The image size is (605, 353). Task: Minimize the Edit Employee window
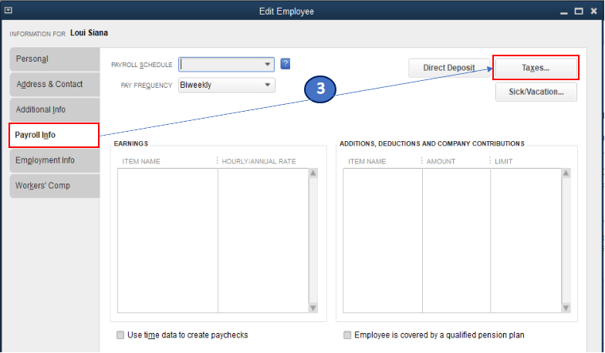pyautogui.click(x=564, y=12)
